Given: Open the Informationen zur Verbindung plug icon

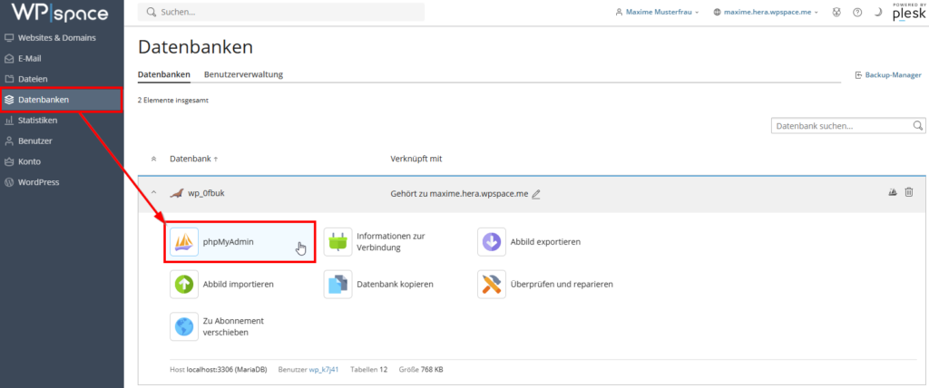Looking at the screenshot, I should [337, 242].
